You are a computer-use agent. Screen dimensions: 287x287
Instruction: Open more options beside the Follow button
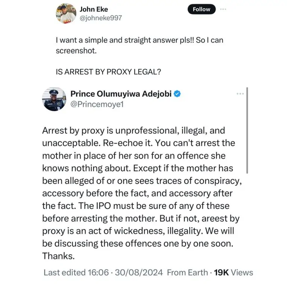point(223,9)
